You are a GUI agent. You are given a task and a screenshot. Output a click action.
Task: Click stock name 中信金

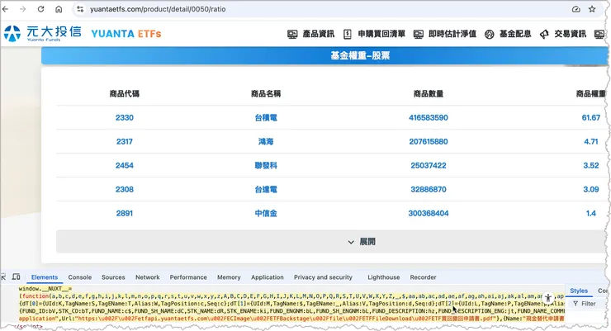point(266,214)
